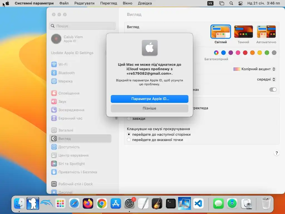Choose the blue accent color
The width and height of the screenshot is (285, 214).
pos(223,53)
